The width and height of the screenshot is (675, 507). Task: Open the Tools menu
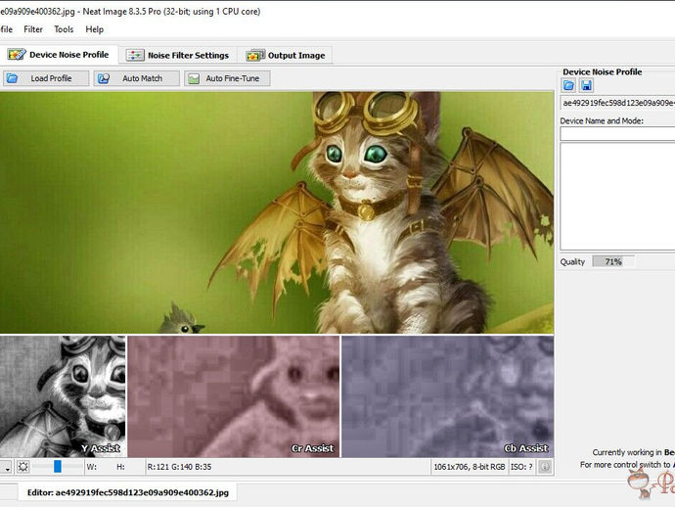(x=64, y=29)
